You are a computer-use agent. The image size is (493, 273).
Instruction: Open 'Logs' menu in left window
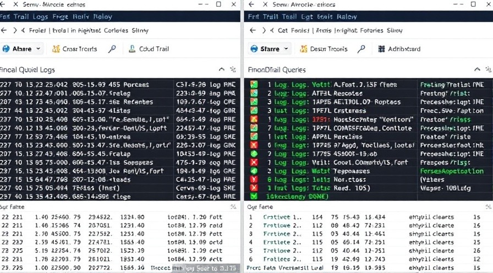(40, 17)
